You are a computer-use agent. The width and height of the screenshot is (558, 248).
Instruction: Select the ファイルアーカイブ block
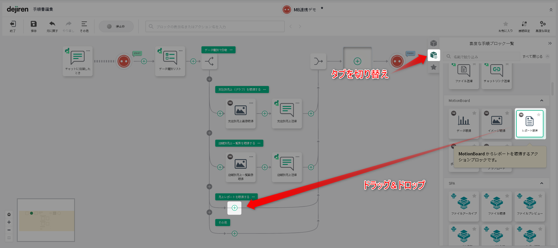point(464,206)
